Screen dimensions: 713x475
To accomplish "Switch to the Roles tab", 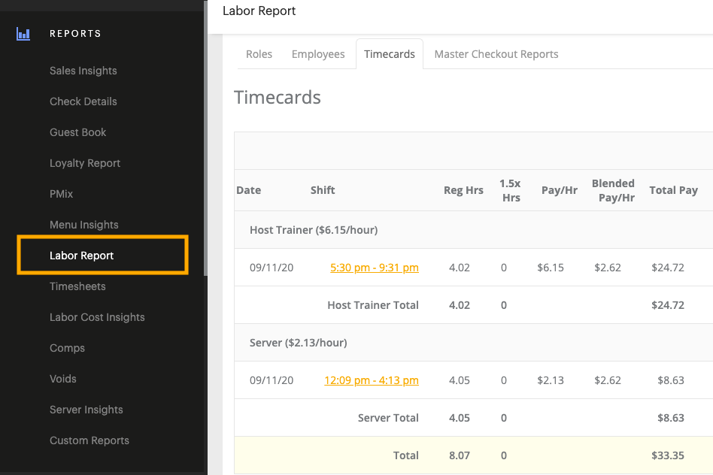I will point(259,54).
